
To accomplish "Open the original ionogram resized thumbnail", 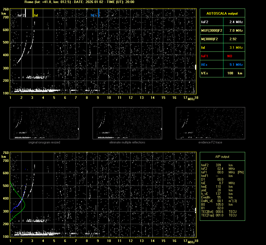I will pos(44,123).
